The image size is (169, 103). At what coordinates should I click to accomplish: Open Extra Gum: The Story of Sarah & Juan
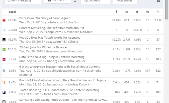(45, 18)
